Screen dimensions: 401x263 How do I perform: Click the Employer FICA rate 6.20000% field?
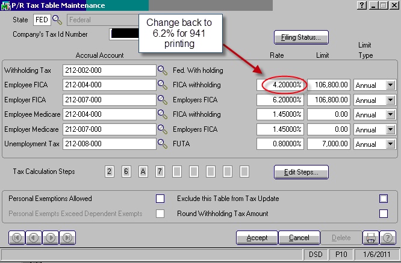[x=280, y=100]
